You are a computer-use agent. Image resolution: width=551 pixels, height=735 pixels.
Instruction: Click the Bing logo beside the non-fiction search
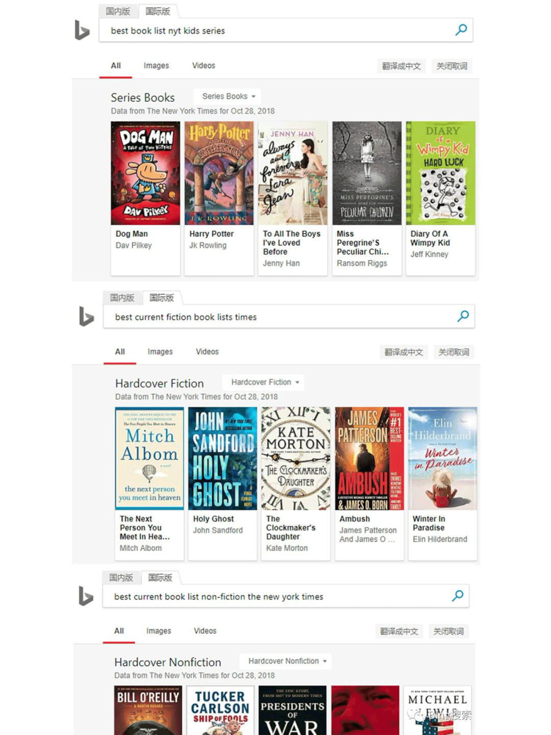coord(86,596)
